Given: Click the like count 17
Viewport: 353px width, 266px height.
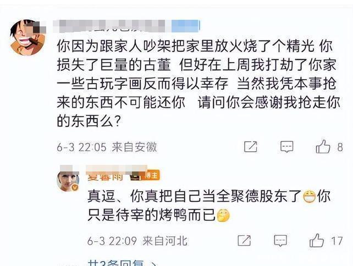Looking at the screenshot, I should (x=337, y=241).
